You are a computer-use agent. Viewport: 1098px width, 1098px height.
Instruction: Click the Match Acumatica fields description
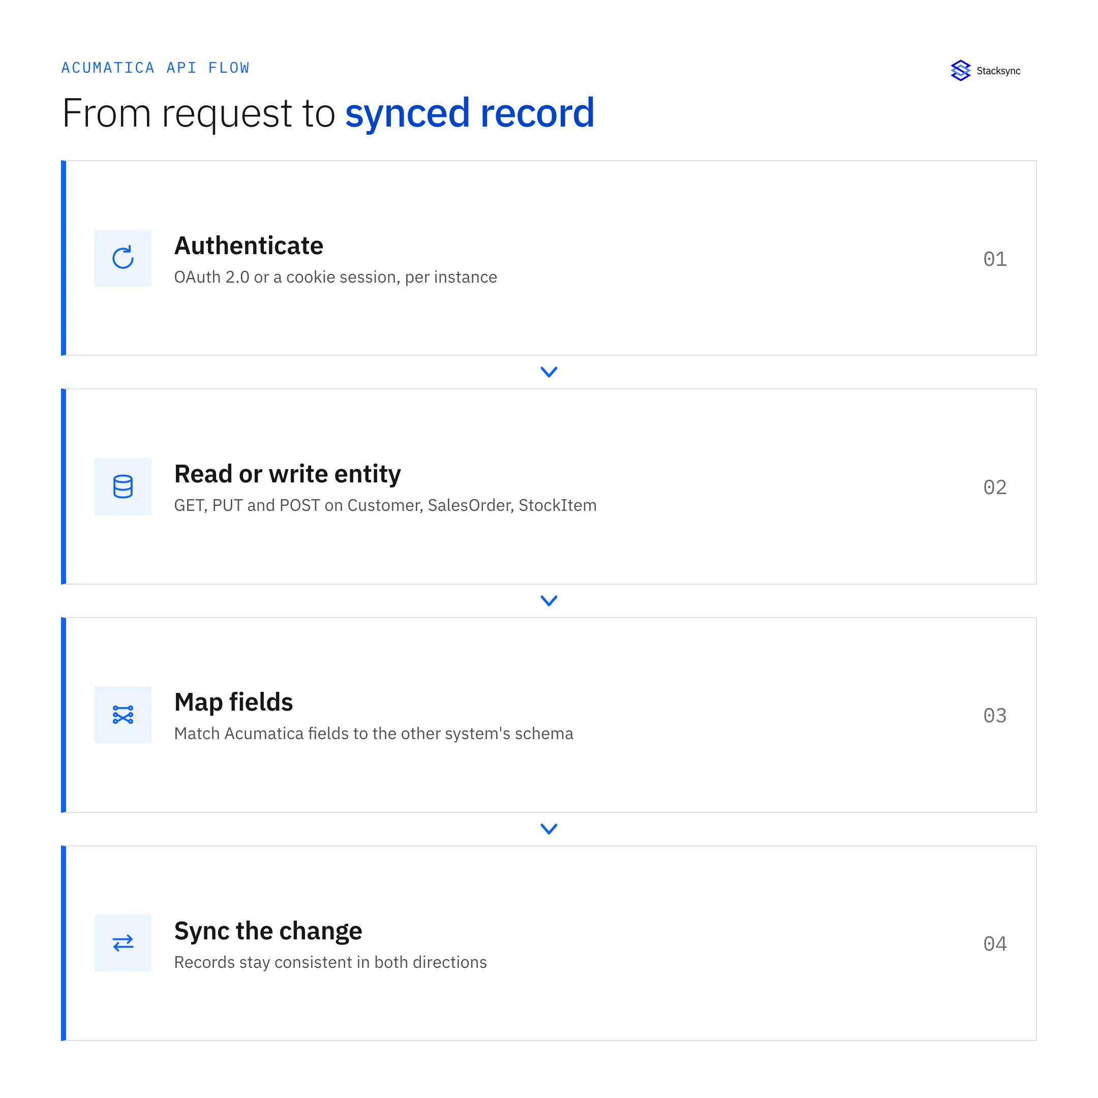pyautogui.click(x=374, y=734)
